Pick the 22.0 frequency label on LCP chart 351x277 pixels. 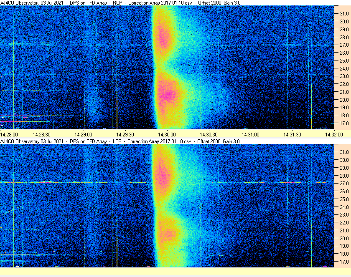344,223
